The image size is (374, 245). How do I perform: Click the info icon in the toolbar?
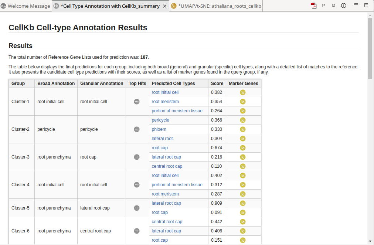[343, 6]
